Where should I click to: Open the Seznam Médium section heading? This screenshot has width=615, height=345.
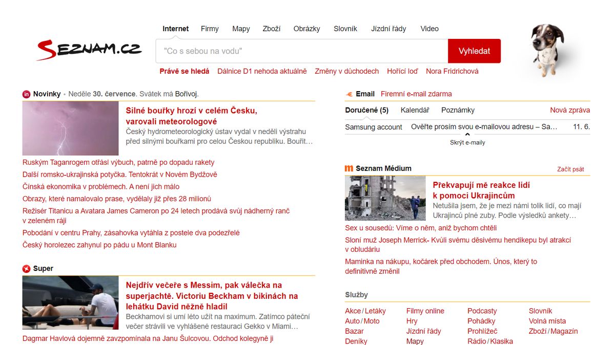(x=383, y=168)
